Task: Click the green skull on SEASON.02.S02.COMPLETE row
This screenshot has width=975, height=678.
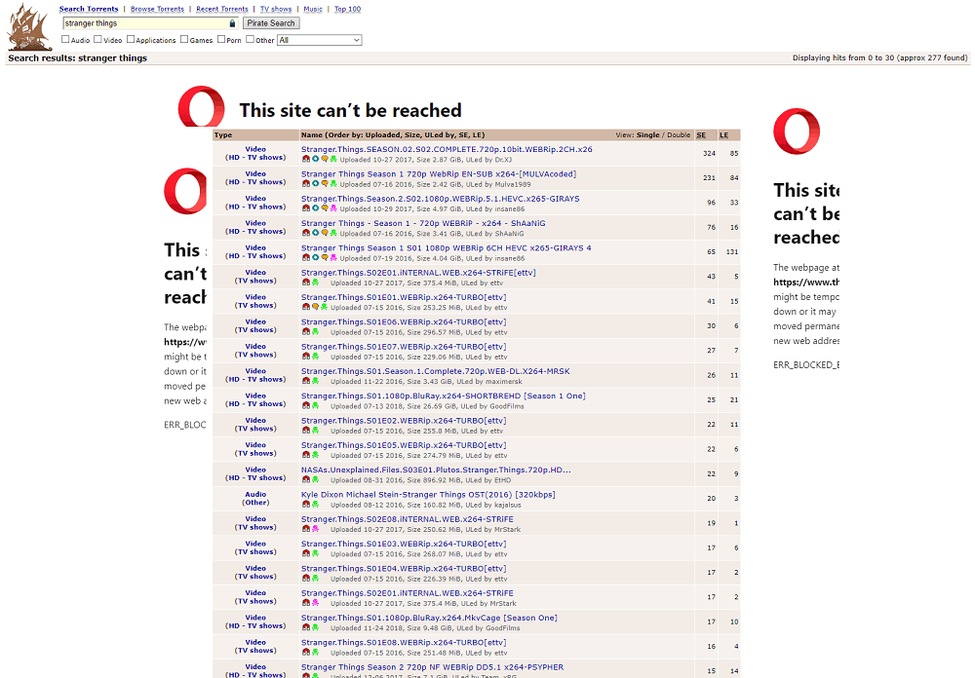Action: 333,159
